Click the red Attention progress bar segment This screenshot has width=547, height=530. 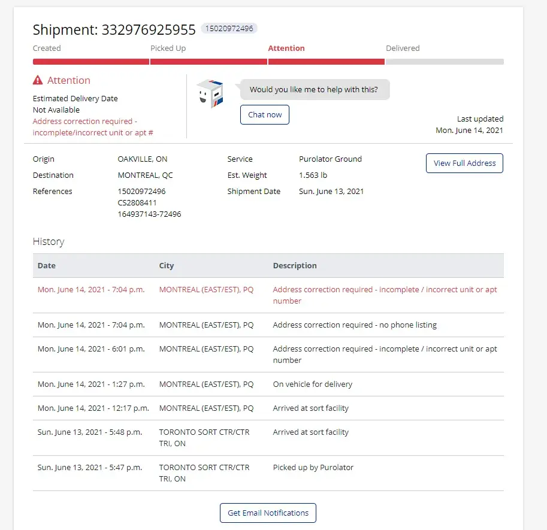[326, 62]
